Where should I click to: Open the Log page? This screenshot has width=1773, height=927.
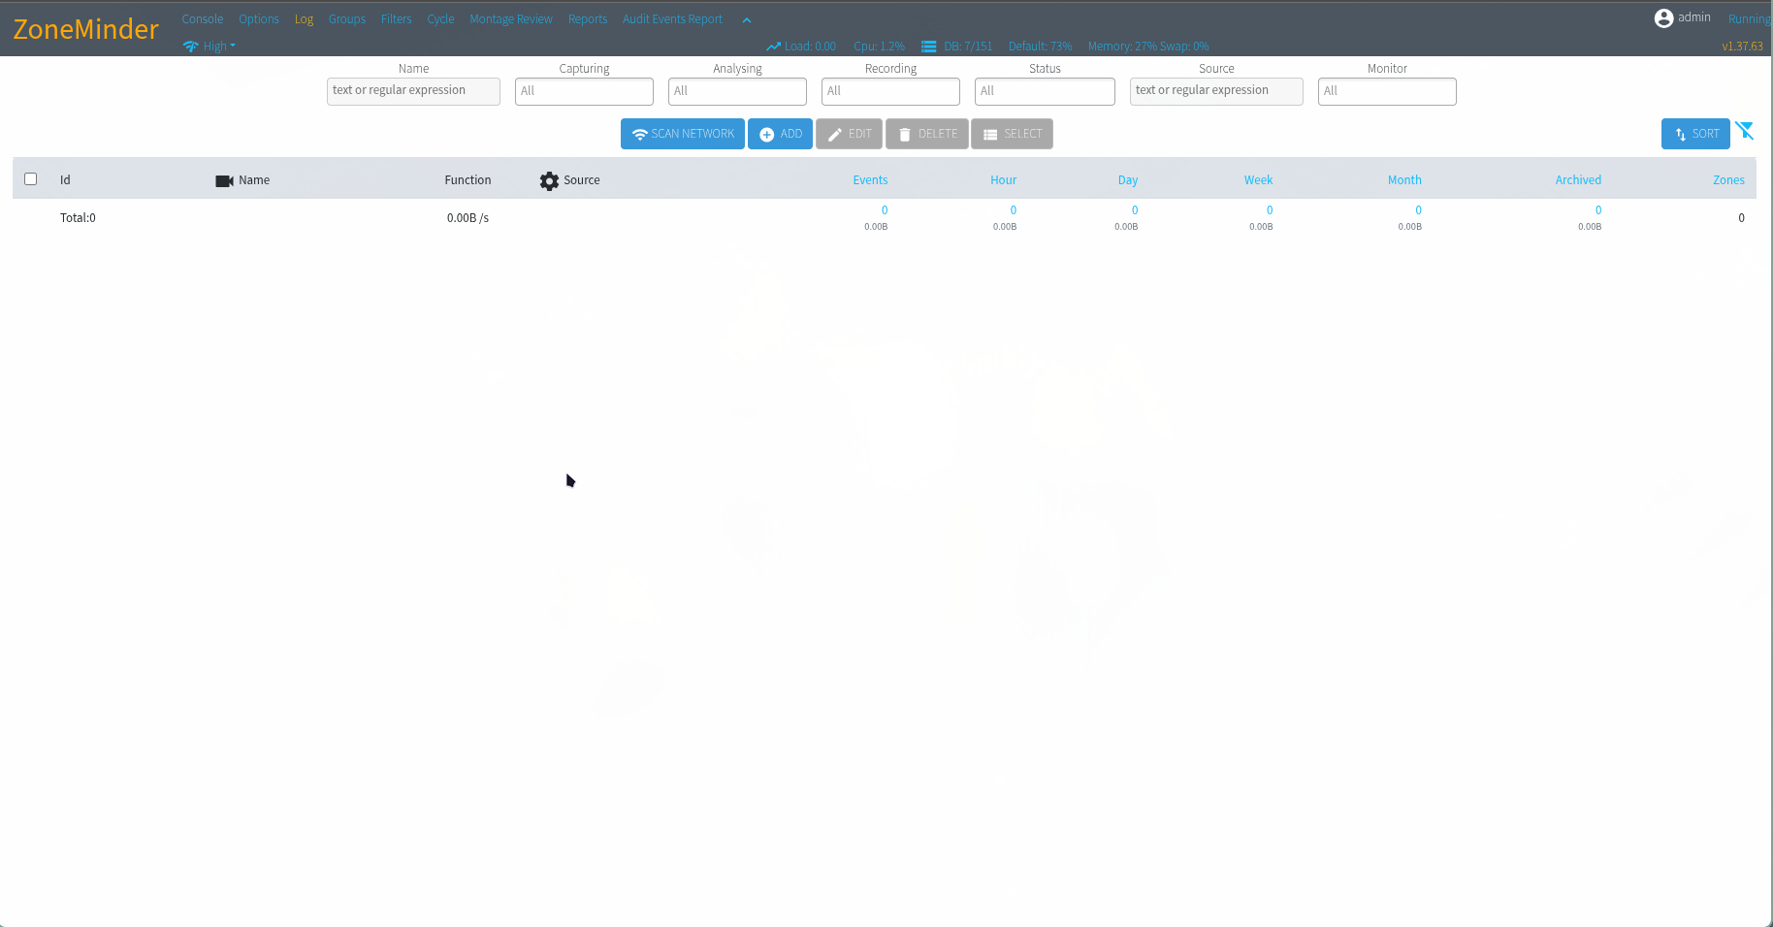coord(304,19)
